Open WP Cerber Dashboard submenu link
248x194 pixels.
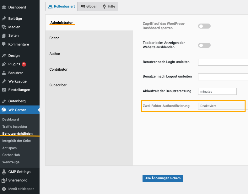pyautogui.click(x=11, y=119)
